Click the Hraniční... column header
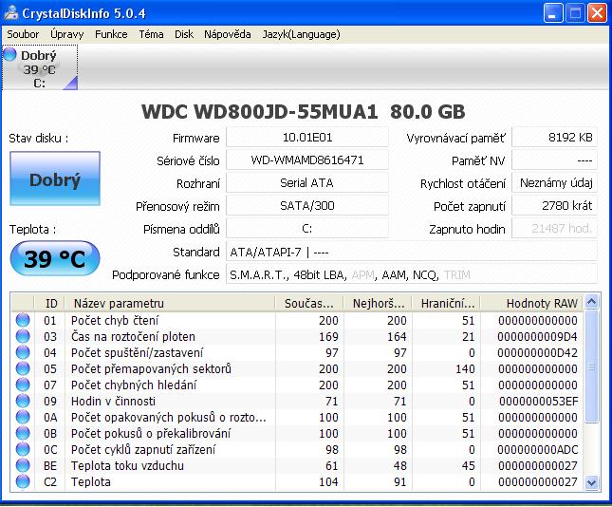Screen dimensions: 612x507 point(447,303)
